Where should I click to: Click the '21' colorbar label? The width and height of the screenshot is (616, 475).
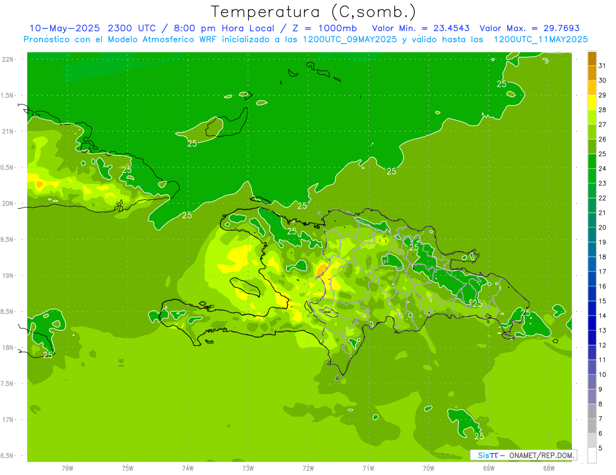[603, 213]
